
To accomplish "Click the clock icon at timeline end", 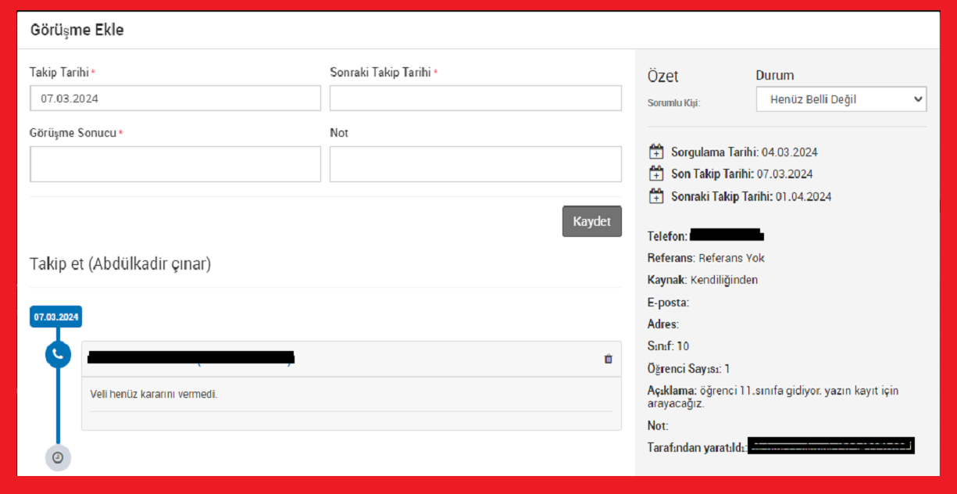I will tap(58, 457).
